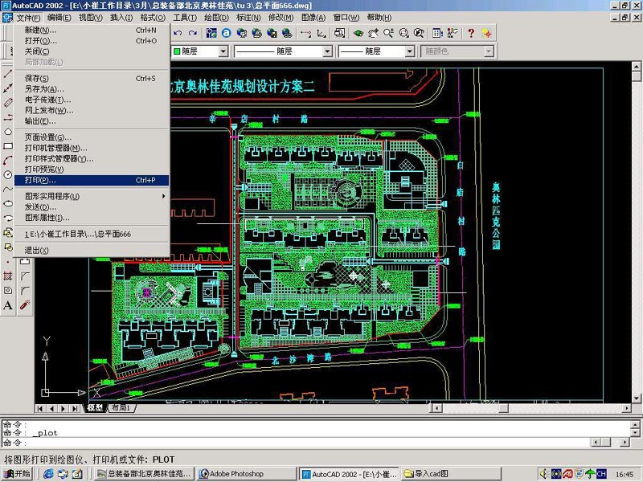Click the volume speaker tray icon
The image size is (643, 482).
[544, 474]
